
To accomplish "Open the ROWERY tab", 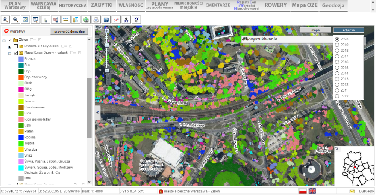I will [x=276, y=6].
